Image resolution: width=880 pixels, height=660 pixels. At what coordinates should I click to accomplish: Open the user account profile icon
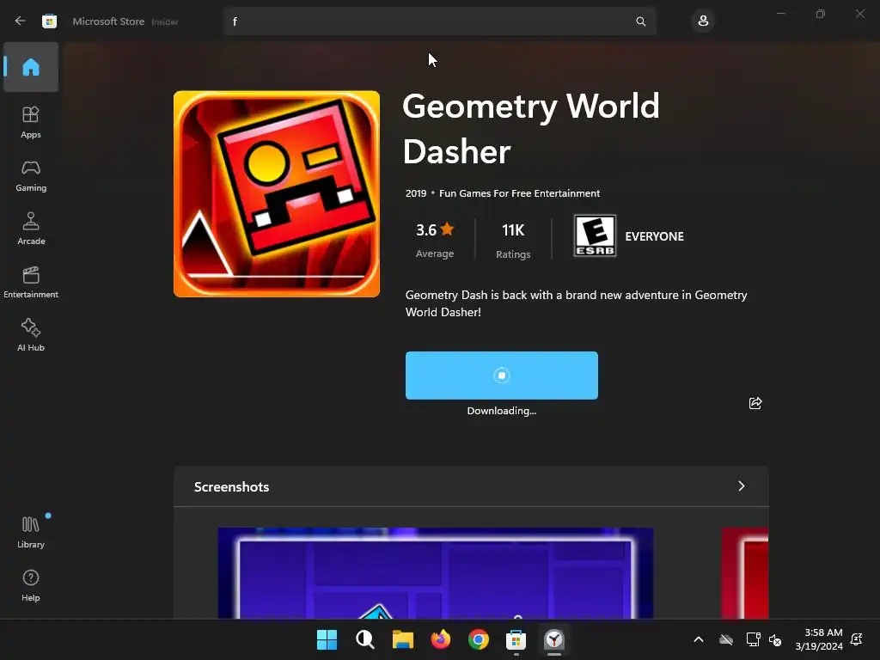pos(703,21)
